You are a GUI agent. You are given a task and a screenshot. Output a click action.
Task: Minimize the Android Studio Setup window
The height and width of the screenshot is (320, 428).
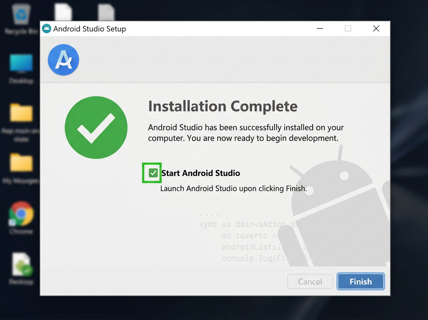320,29
